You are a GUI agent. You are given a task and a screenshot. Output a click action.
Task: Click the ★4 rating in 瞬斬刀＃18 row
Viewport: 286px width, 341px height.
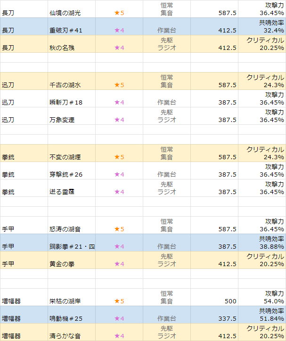point(119,102)
